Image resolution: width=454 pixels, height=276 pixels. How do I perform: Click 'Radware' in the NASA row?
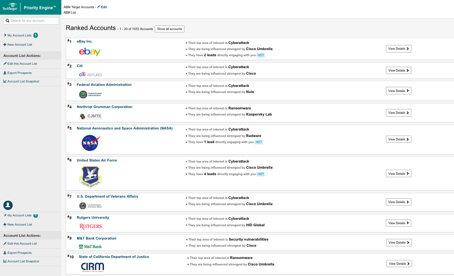(x=254, y=136)
